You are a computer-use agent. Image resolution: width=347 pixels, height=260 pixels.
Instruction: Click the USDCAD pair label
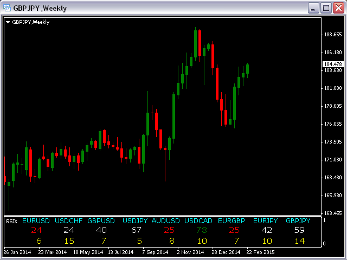[198, 221]
